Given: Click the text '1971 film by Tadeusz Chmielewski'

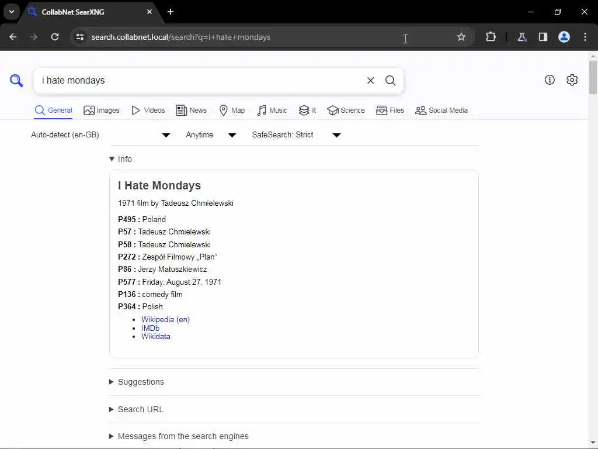Looking at the screenshot, I should [x=176, y=203].
